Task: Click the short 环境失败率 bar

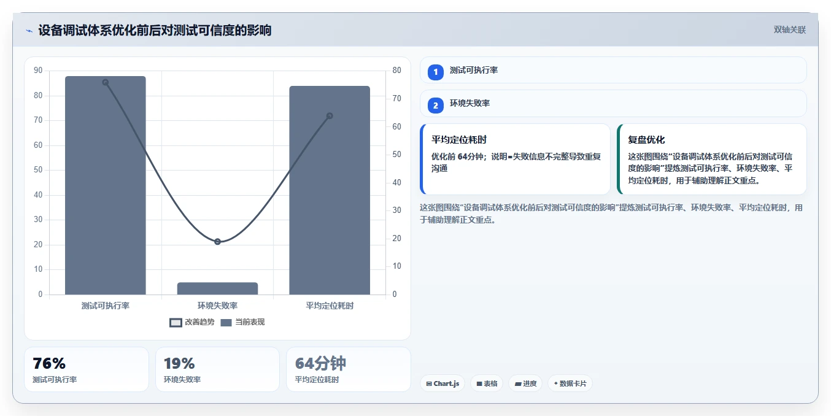Action: [x=217, y=288]
